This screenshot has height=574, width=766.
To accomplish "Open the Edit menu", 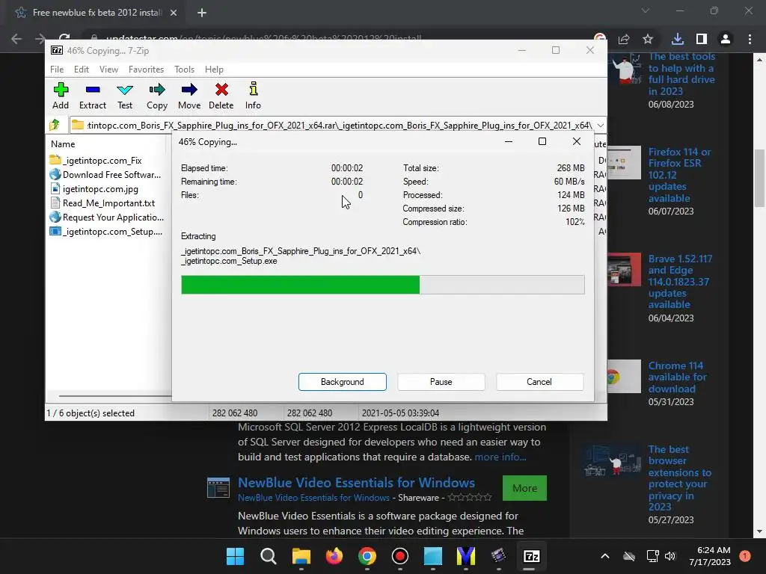I will pos(81,70).
